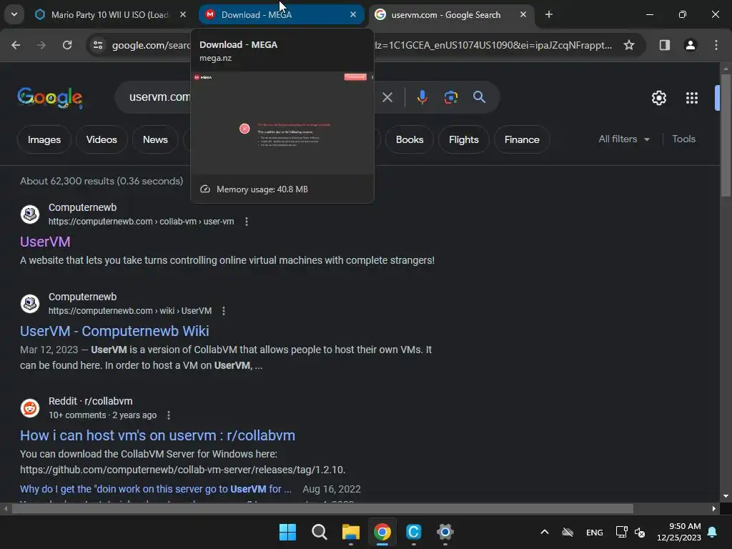This screenshot has height=549, width=732.
Task: Open more options for Reddit r/collabvm result
Action: [169, 415]
